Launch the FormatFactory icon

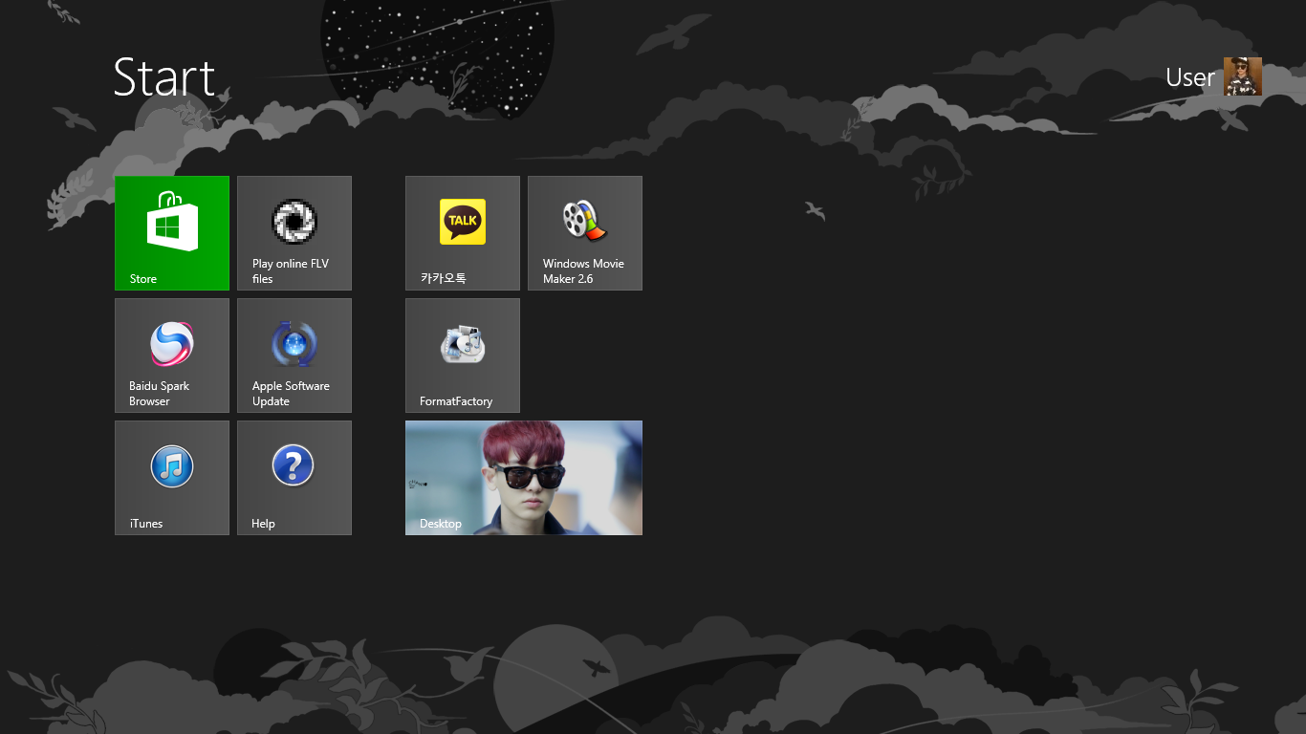pyautogui.click(x=463, y=344)
